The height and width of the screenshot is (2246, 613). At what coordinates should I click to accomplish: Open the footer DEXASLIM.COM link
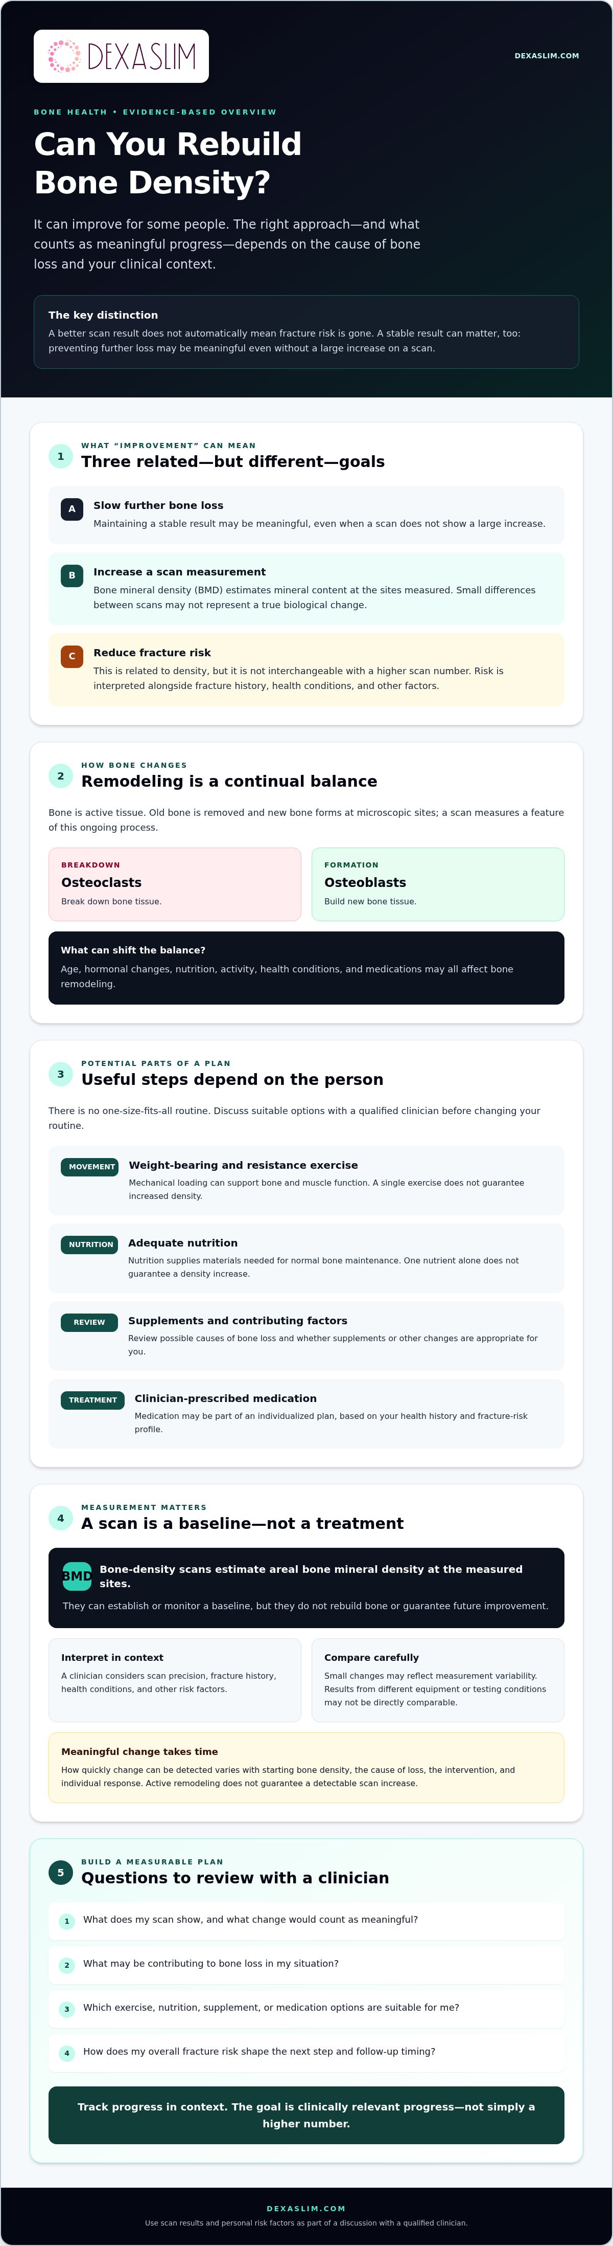[x=305, y=2209]
